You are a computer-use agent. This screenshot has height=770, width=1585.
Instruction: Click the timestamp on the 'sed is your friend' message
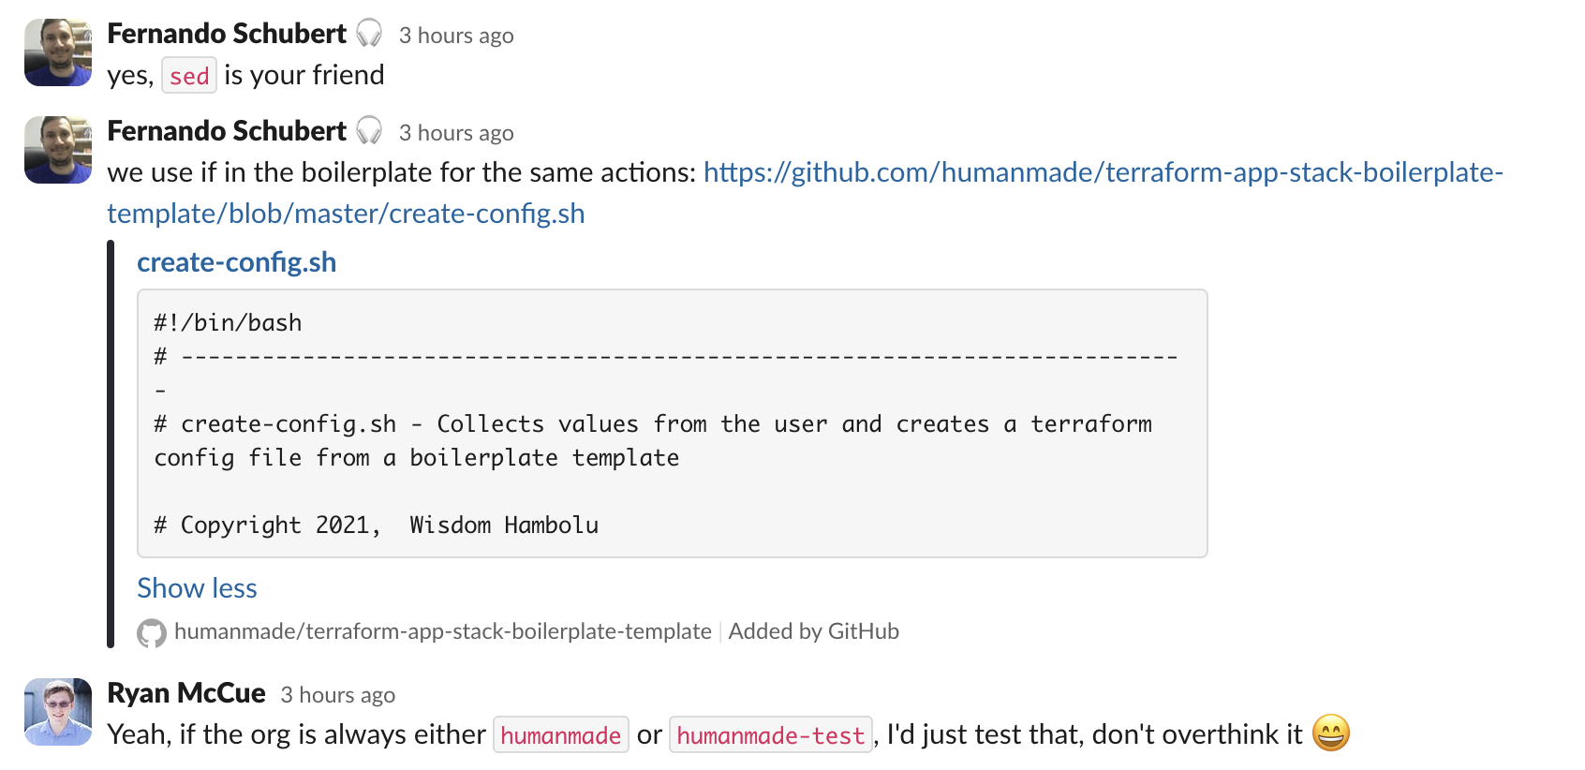(456, 36)
